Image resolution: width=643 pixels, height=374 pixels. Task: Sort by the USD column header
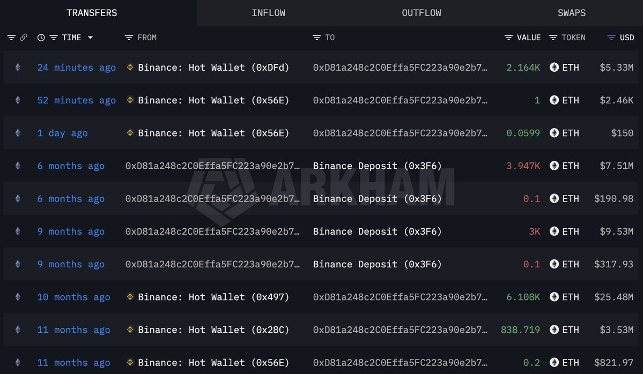pyautogui.click(x=627, y=38)
